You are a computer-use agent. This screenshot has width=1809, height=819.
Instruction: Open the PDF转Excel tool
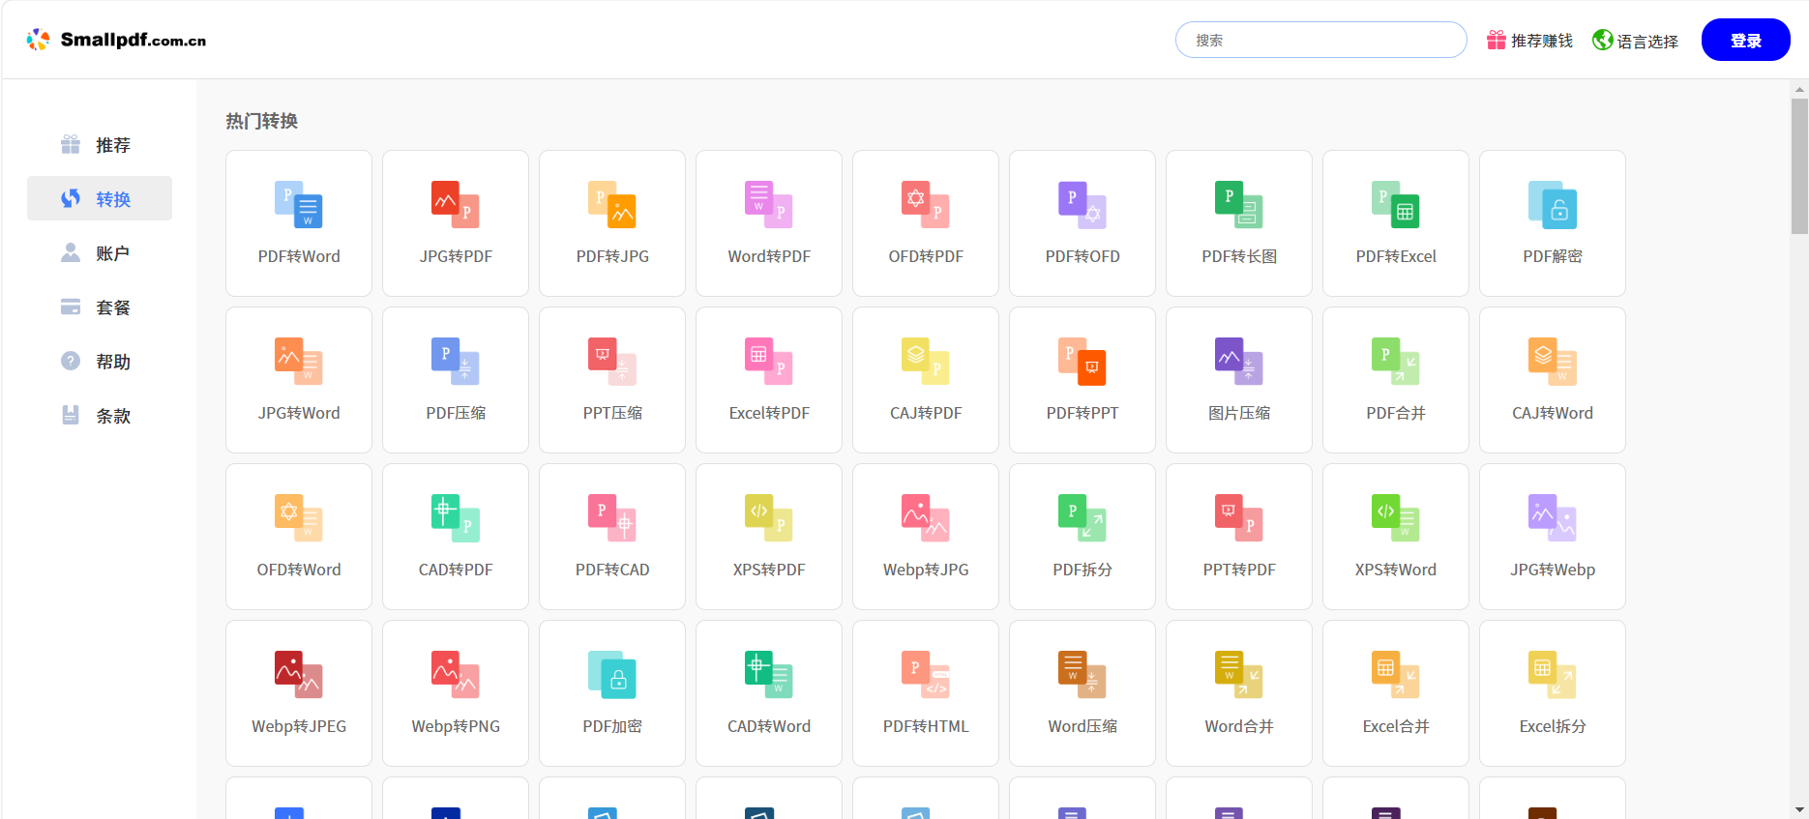1395,223
